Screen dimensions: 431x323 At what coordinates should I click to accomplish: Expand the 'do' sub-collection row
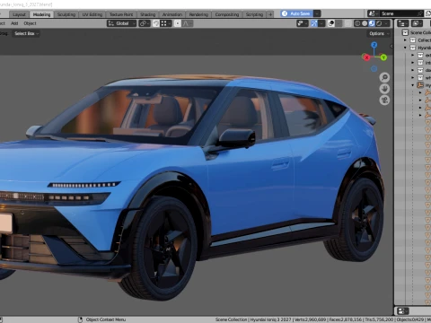[413, 70]
